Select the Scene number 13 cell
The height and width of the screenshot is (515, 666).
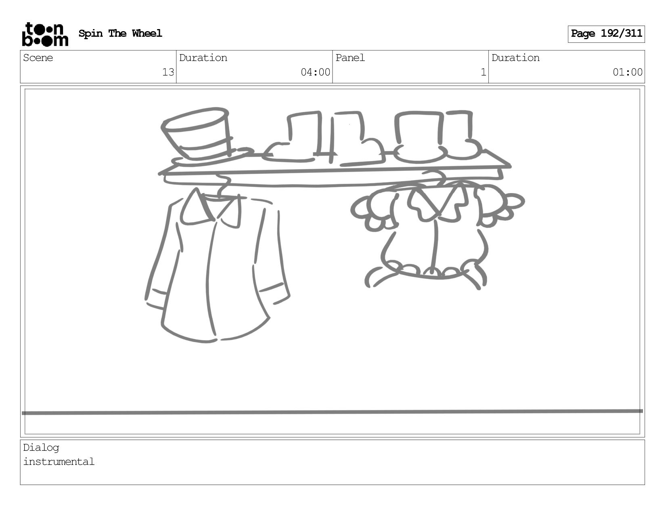[98, 67]
